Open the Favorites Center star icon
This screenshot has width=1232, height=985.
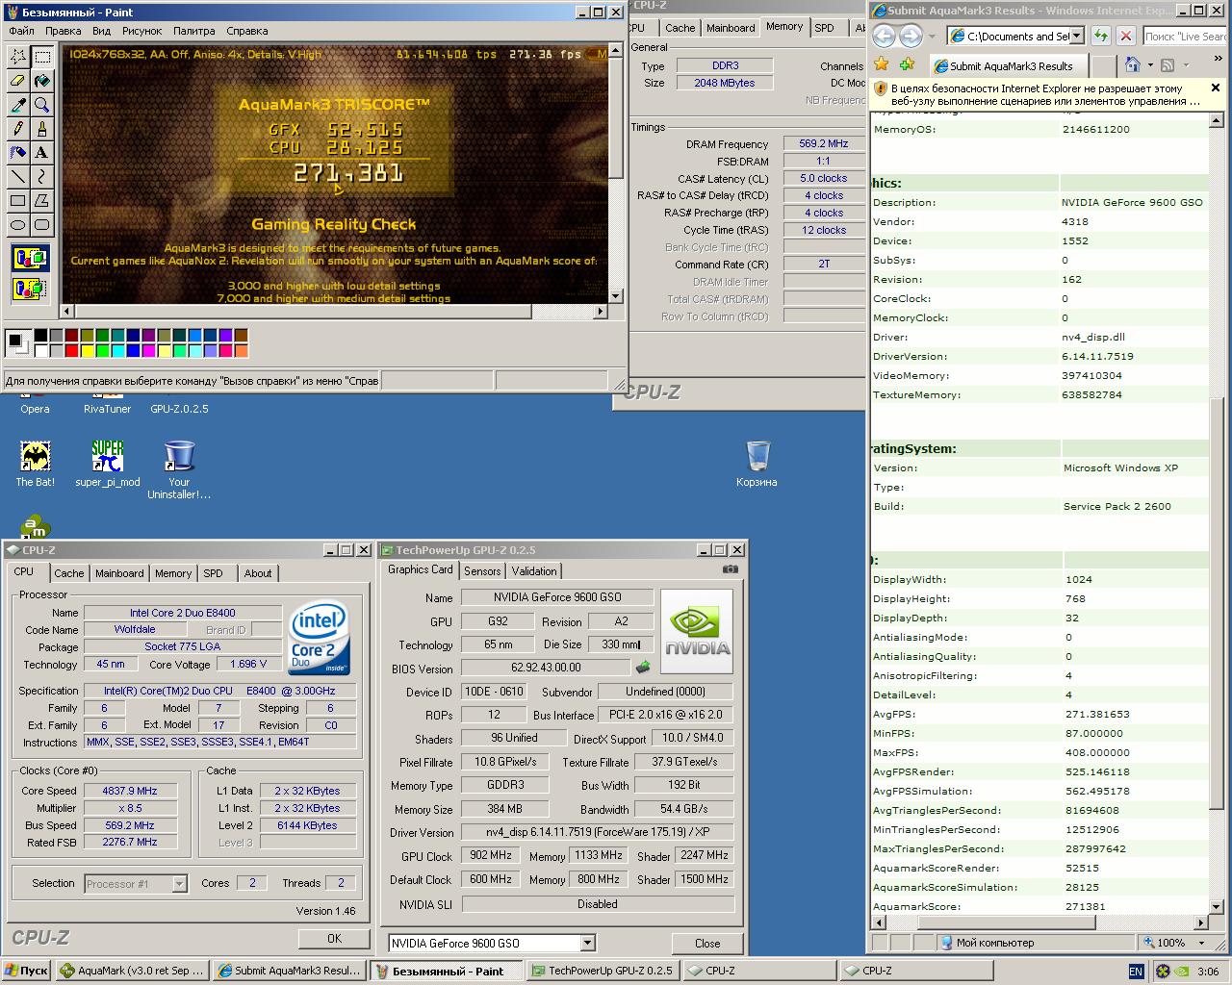(882, 64)
